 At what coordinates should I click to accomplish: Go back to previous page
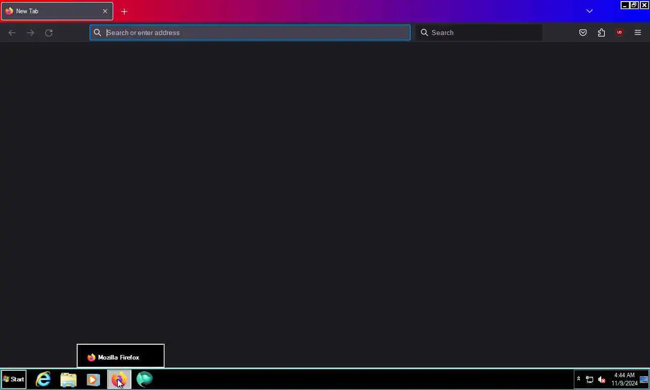(x=12, y=32)
